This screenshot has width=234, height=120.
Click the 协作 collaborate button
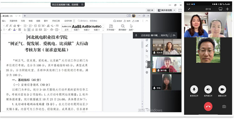click(x=127, y=21)
